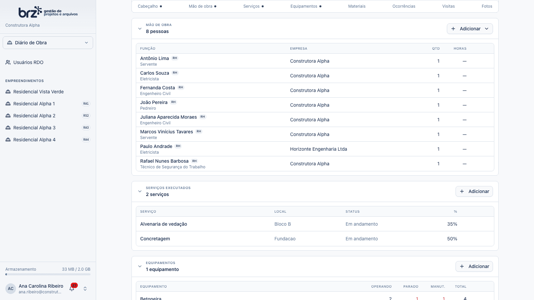Switch to the Mão de obra tab
Screen dimensions: 534x300
[x=202, y=6]
